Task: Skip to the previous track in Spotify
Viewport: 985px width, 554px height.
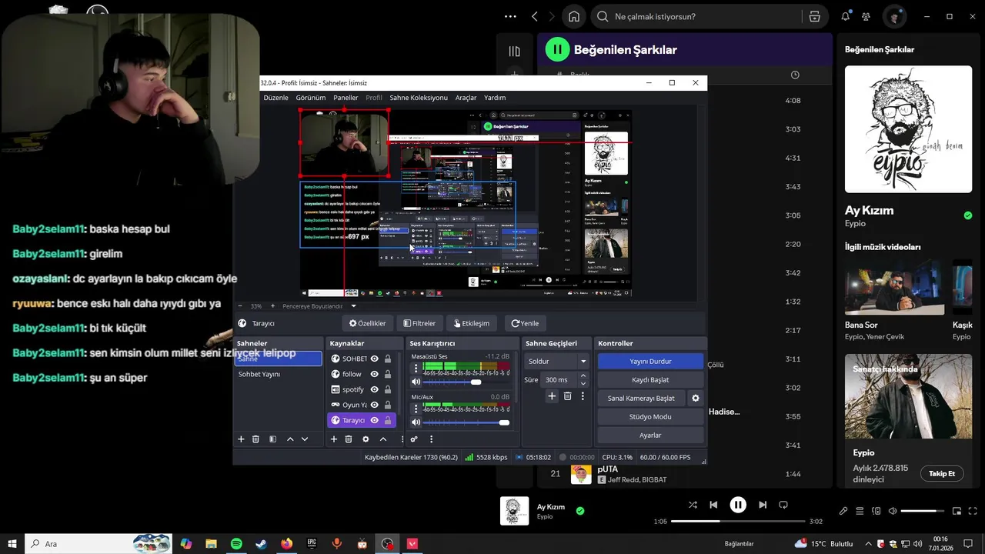Action: (713, 505)
